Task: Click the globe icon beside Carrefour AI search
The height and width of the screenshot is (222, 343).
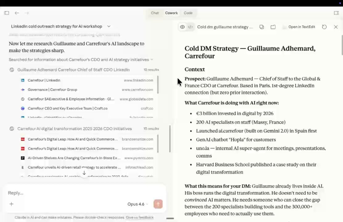Action: coord(12,129)
